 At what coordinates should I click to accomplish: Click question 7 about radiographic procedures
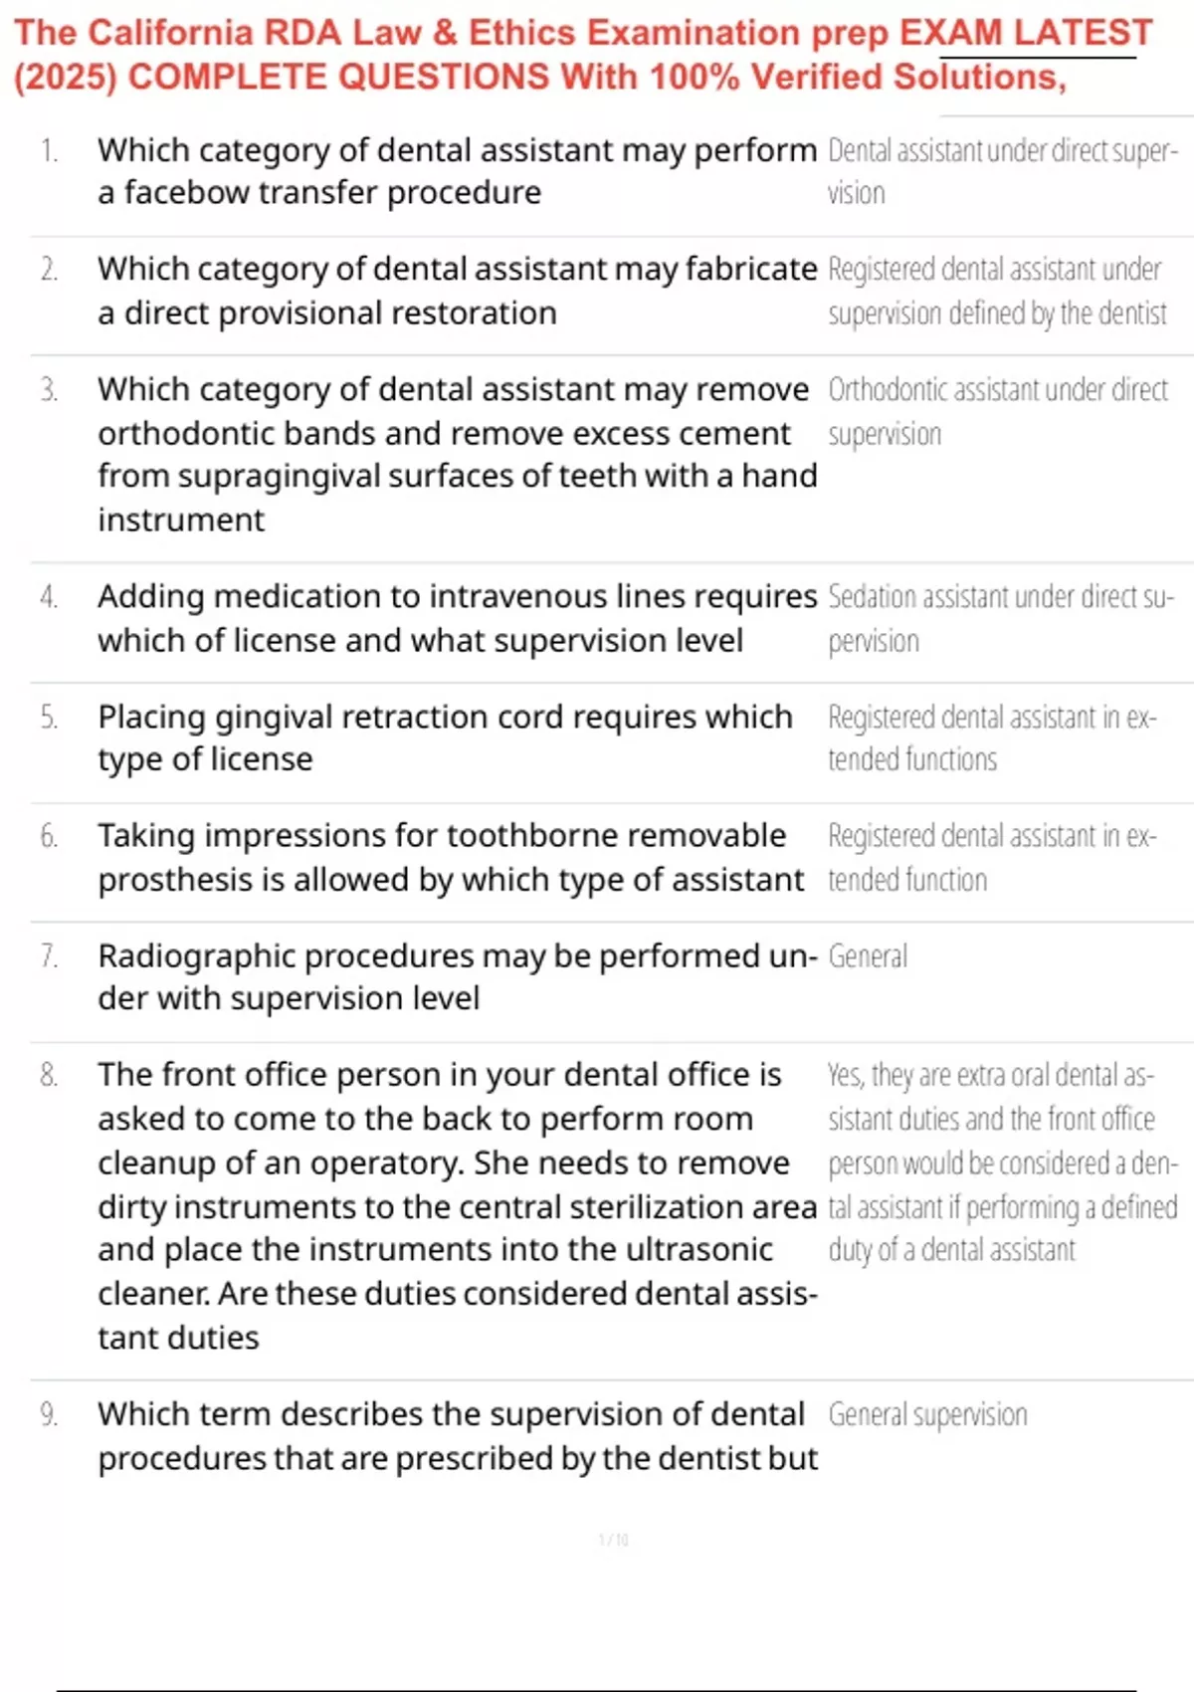(x=457, y=976)
